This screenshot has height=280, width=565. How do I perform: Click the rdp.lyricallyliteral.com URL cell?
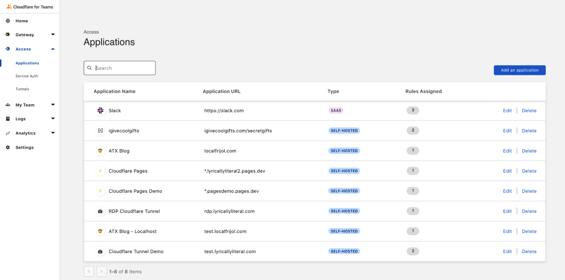229,211
